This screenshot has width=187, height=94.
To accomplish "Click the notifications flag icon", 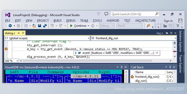I will tap(99, 14).
